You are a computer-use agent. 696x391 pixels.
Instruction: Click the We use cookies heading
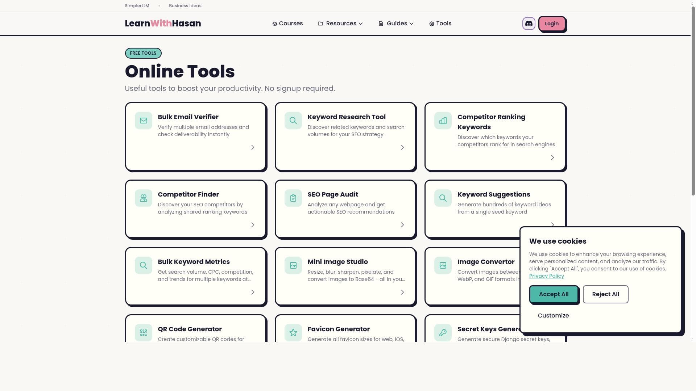tap(558, 241)
